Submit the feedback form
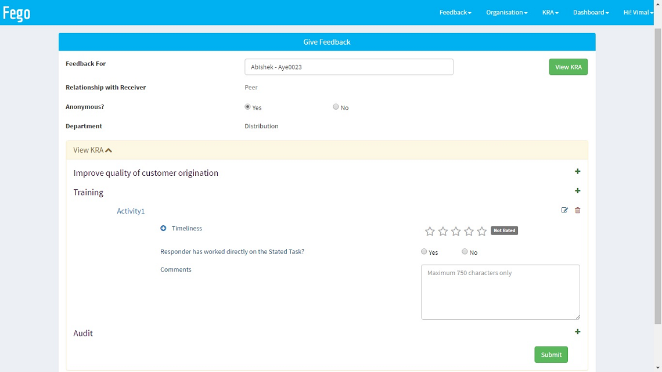This screenshot has width=662, height=372. click(x=551, y=355)
